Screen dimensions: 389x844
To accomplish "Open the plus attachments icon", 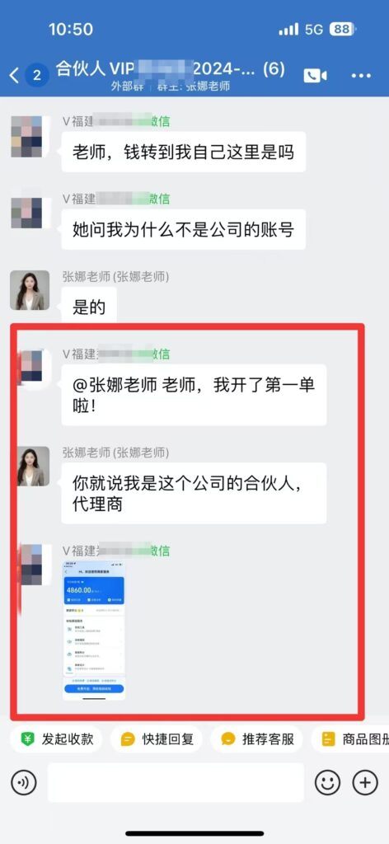I will coord(365,782).
